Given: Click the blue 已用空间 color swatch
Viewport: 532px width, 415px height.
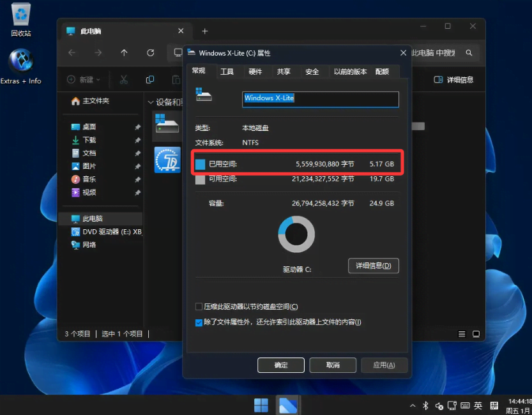Looking at the screenshot, I should [x=200, y=165].
